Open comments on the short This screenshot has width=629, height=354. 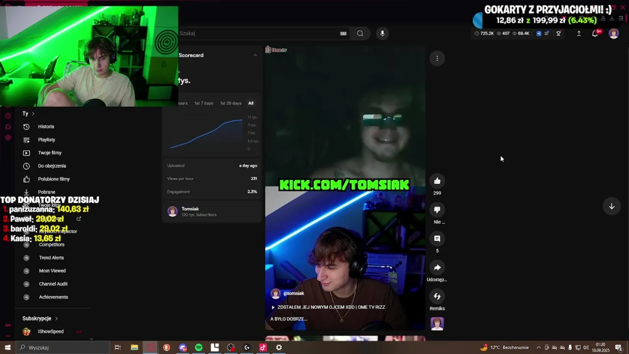pos(437,238)
